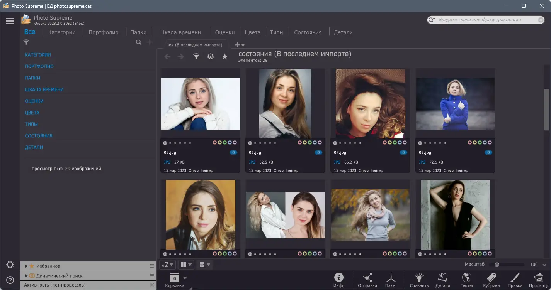Set red color label on 05.jpg
Screen dimensions: 551x290
tap(215, 143)
